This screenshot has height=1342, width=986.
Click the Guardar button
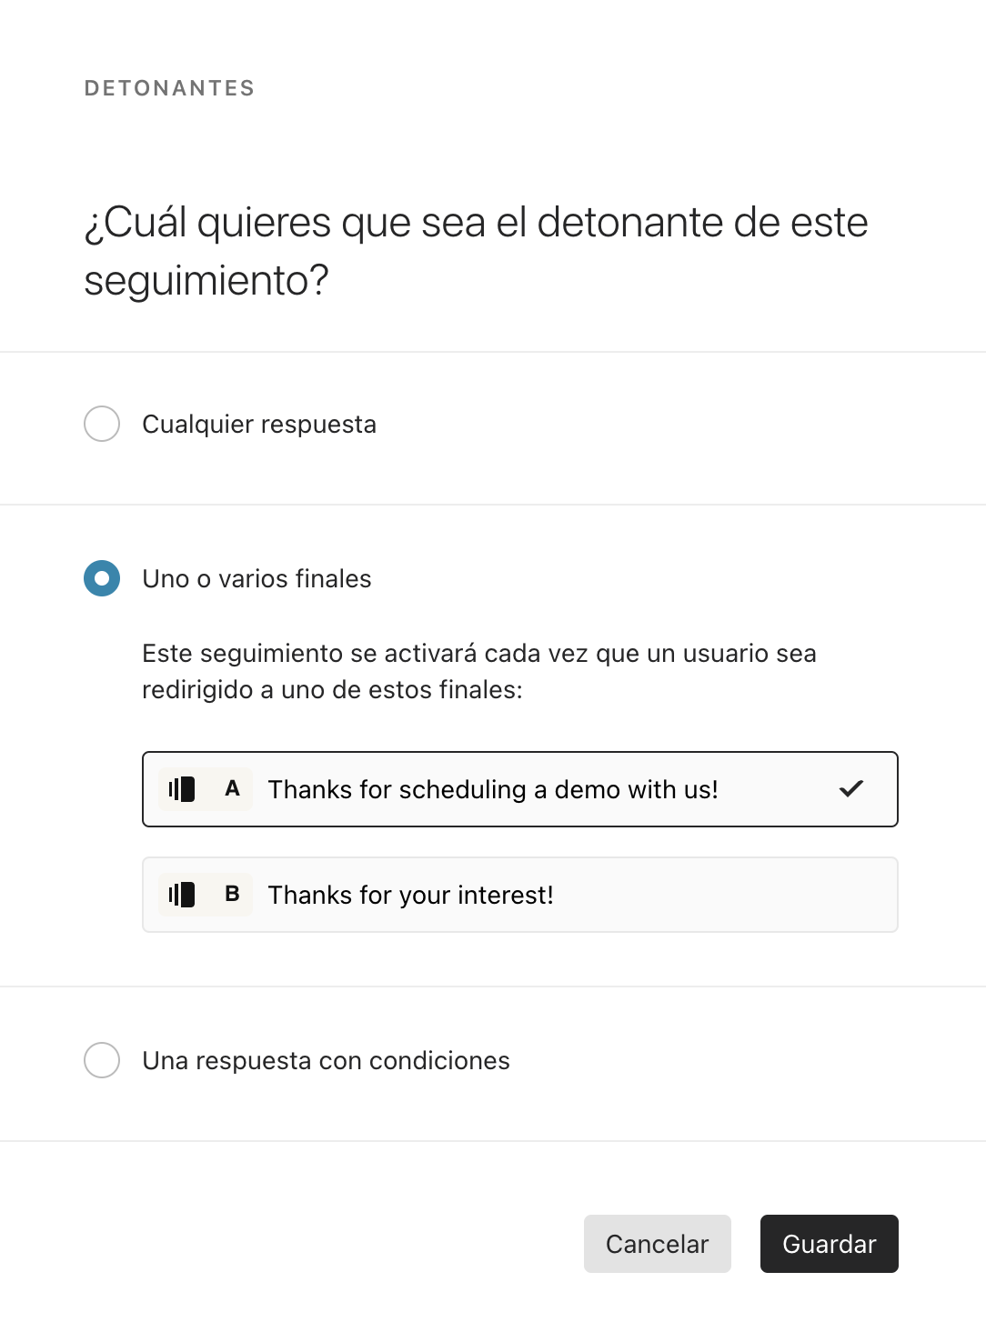[830, 1244]
